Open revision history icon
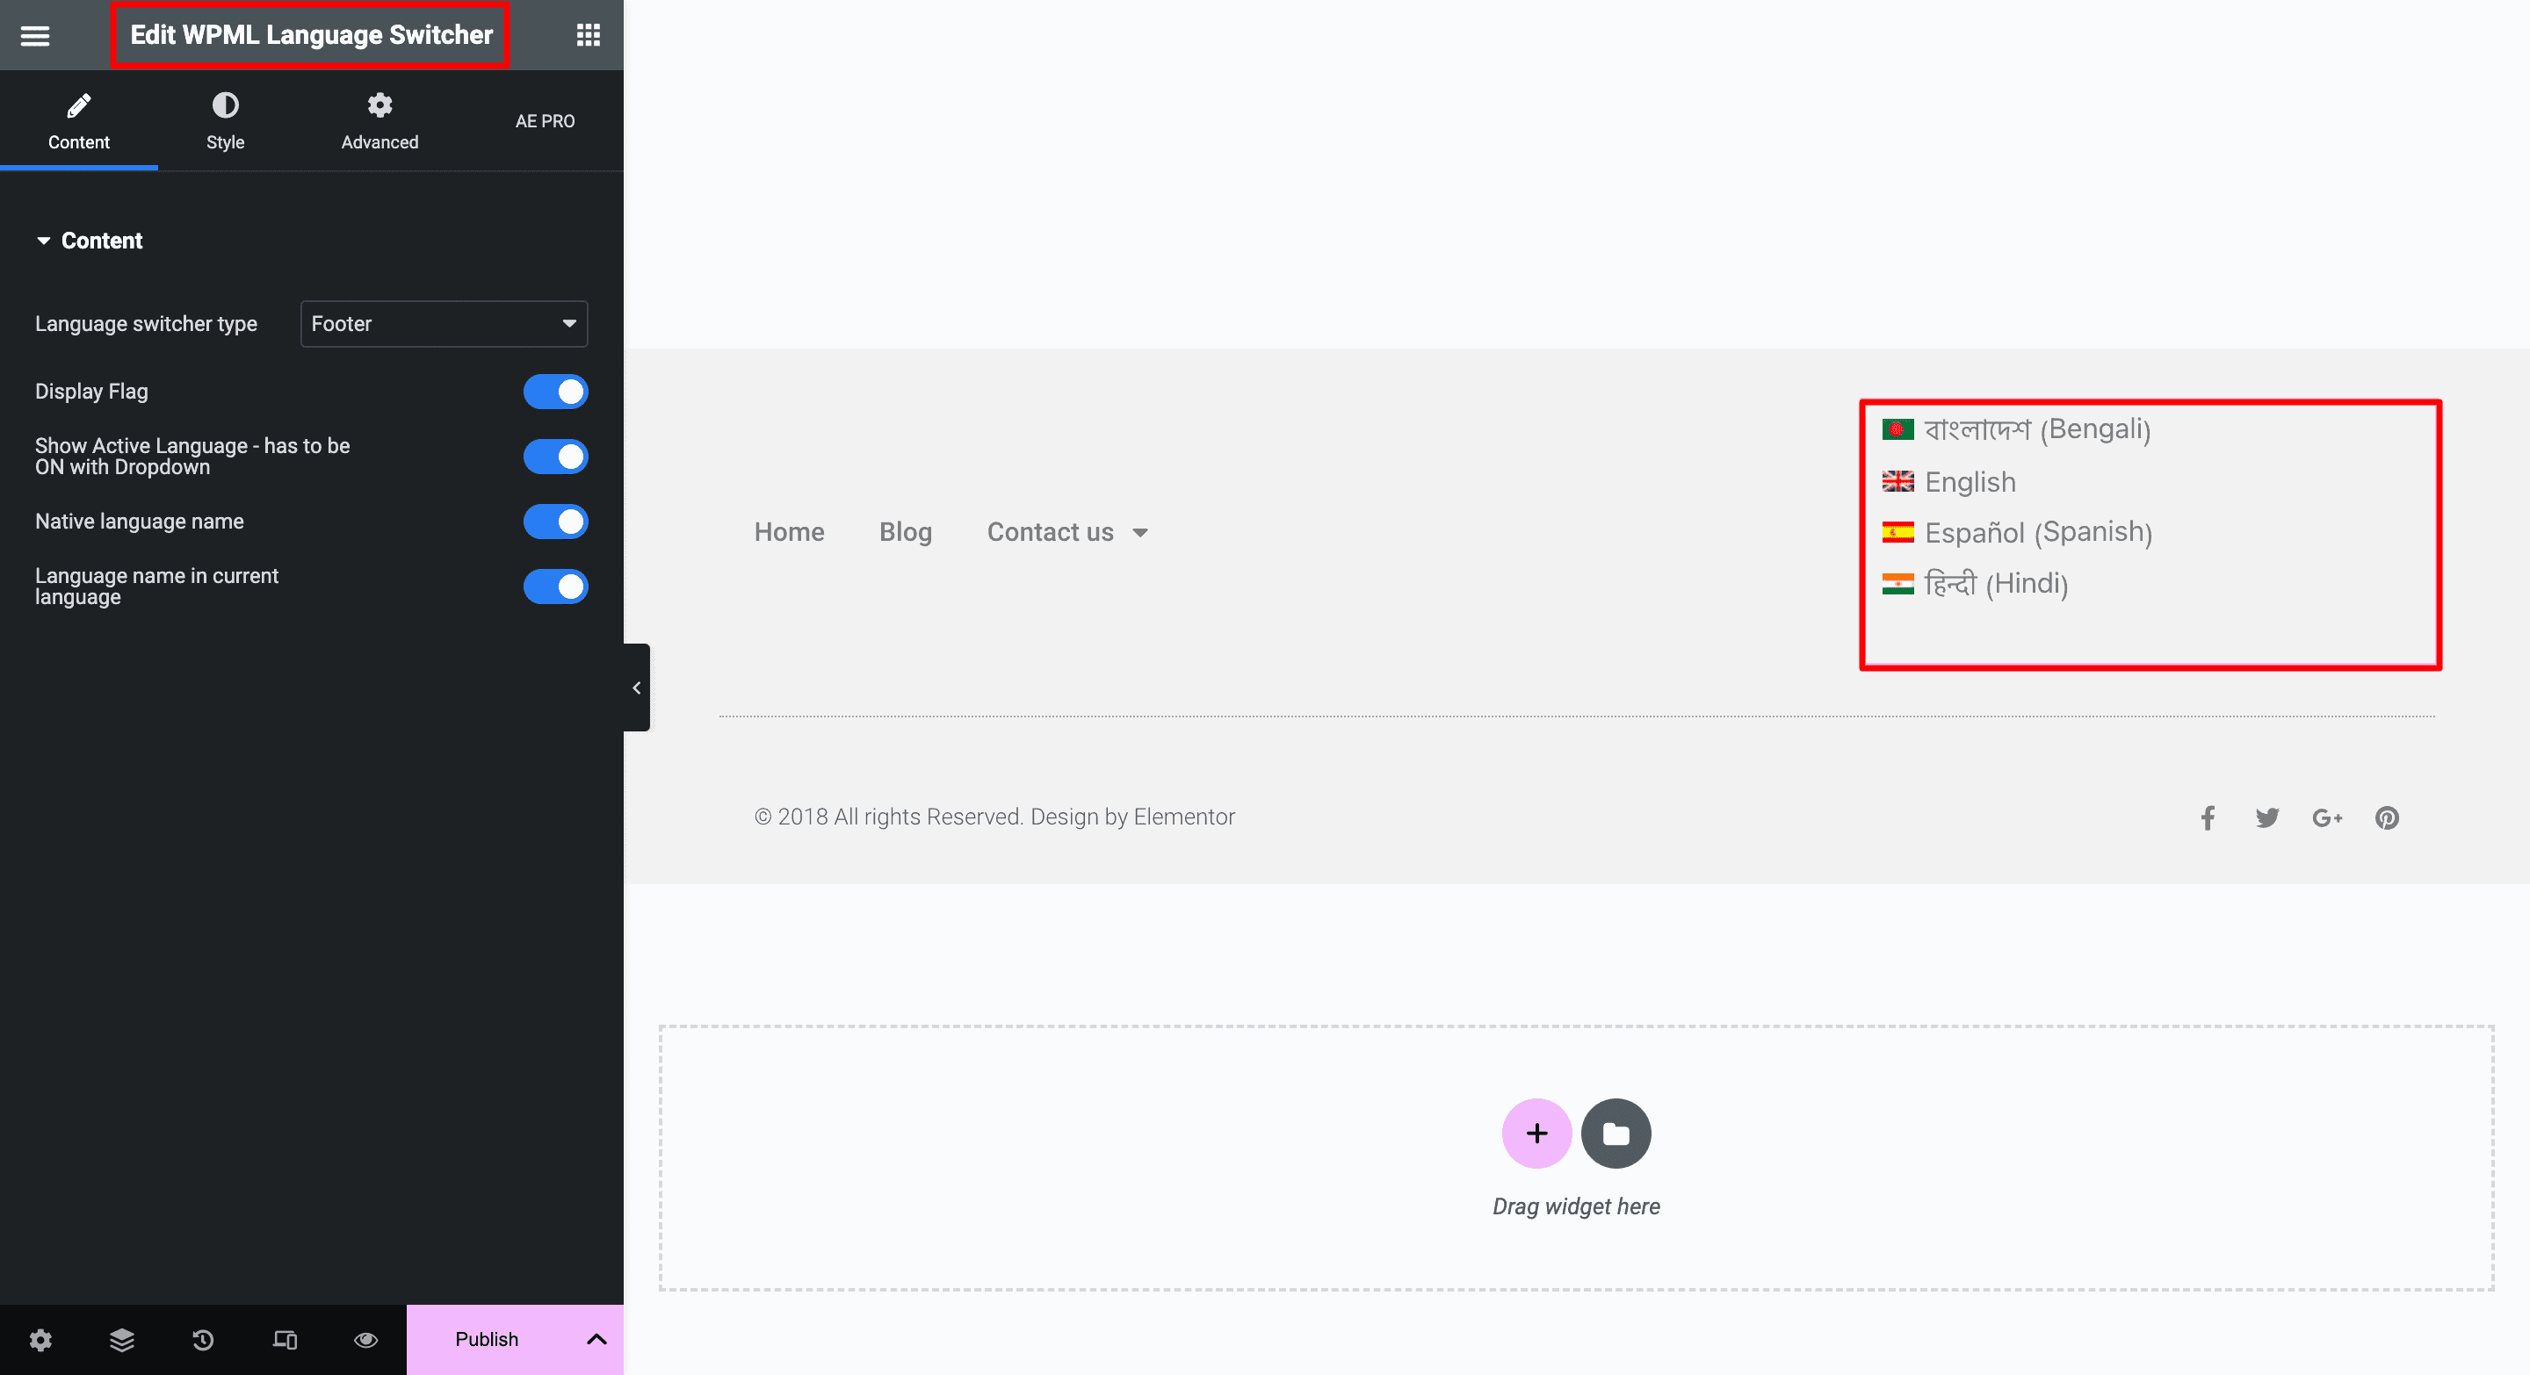Screen dimensions: 2530x1375 pos(203,1340)
